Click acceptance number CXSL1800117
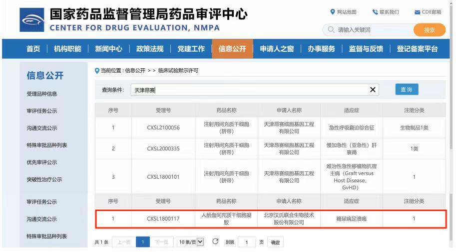Screen dimensions: 456x252 [163, 219]
